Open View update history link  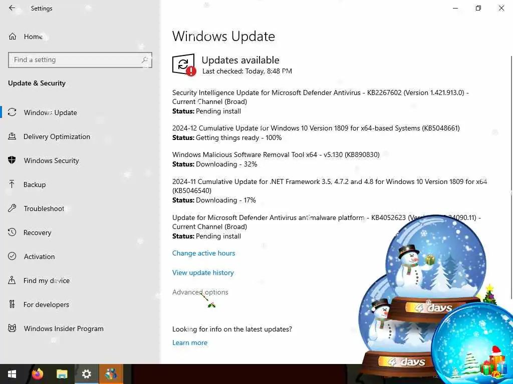tap(203, 272)
